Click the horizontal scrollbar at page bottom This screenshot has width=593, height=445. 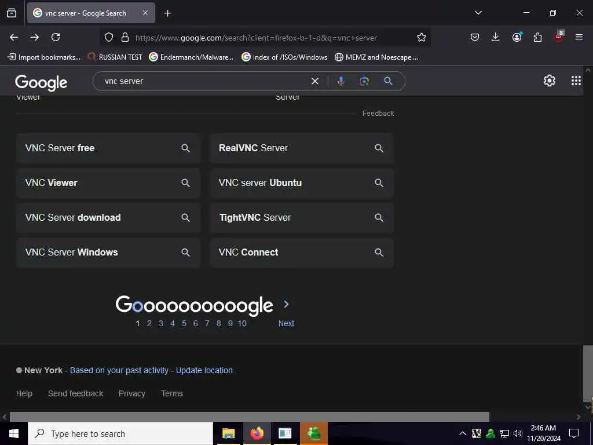click(x=249, y=417)
